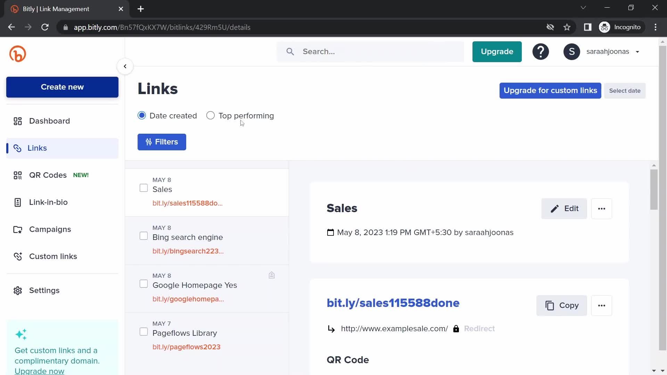Open the Search input field

point(371,51)
